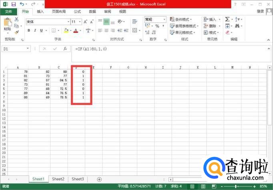Image resolution: width=273 pixels, height=190 pixels.
Task: Click the text orientation icon
Action: tap(120, 22)
